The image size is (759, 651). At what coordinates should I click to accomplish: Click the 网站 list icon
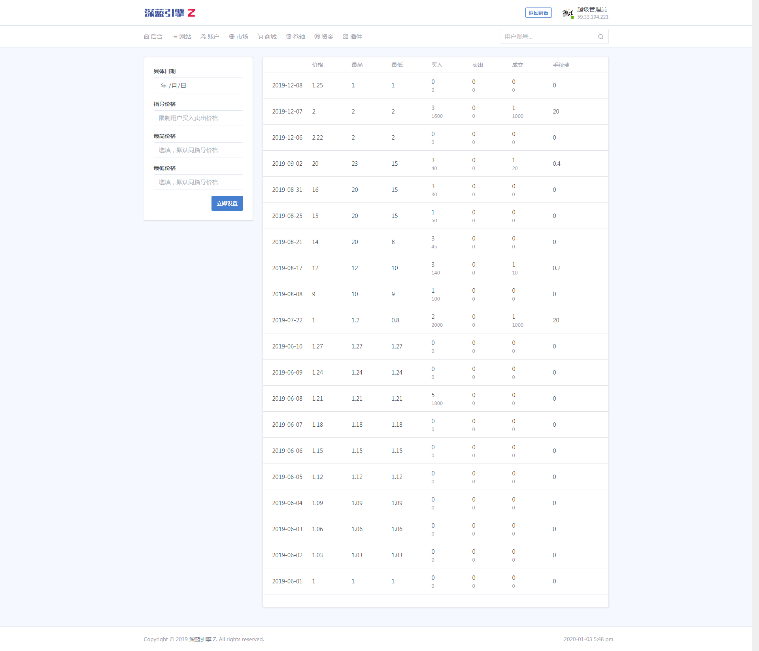tap(175, 37)
